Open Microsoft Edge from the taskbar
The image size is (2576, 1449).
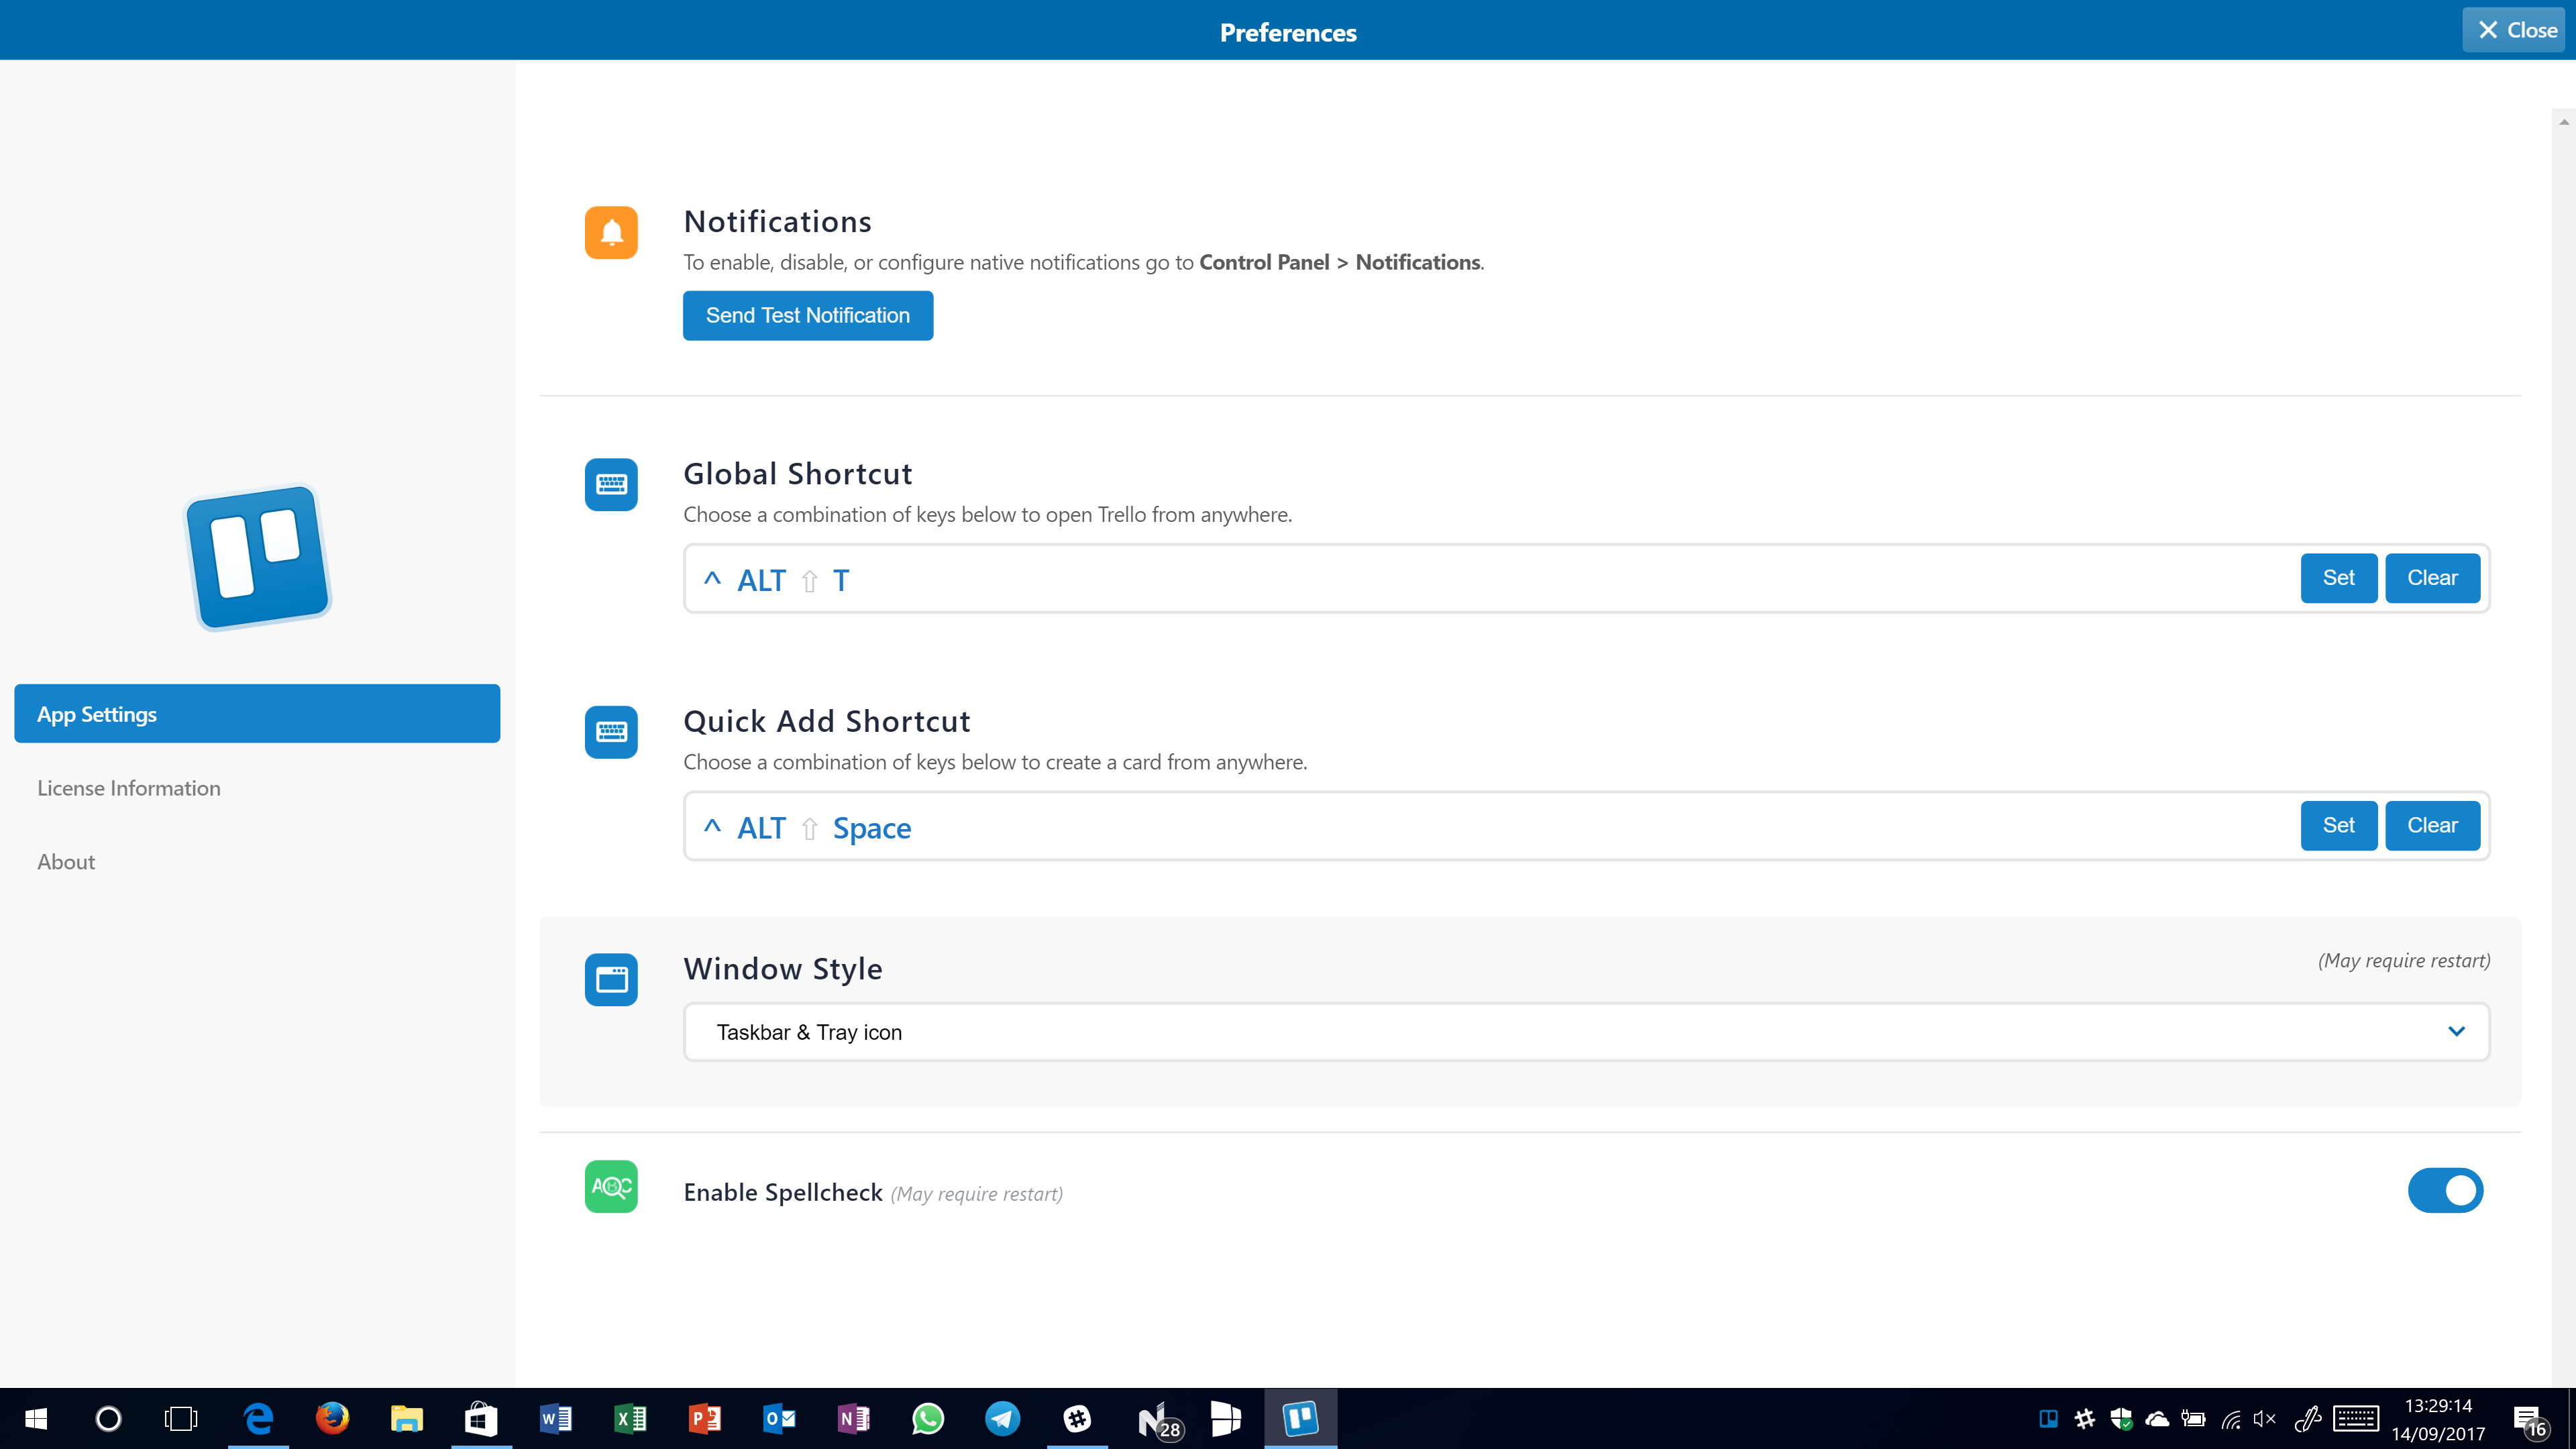[x=258, y=1419]
